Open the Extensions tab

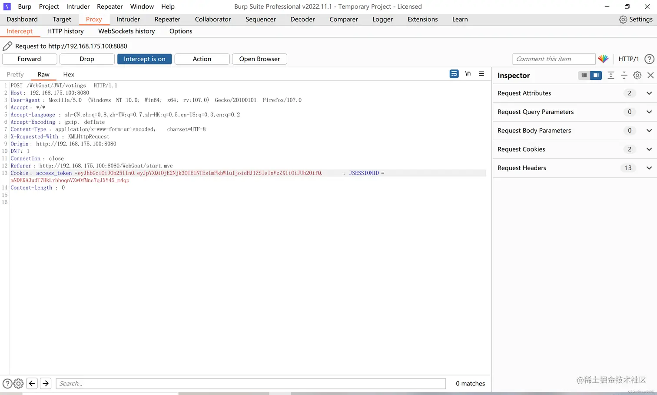point(423,20)
